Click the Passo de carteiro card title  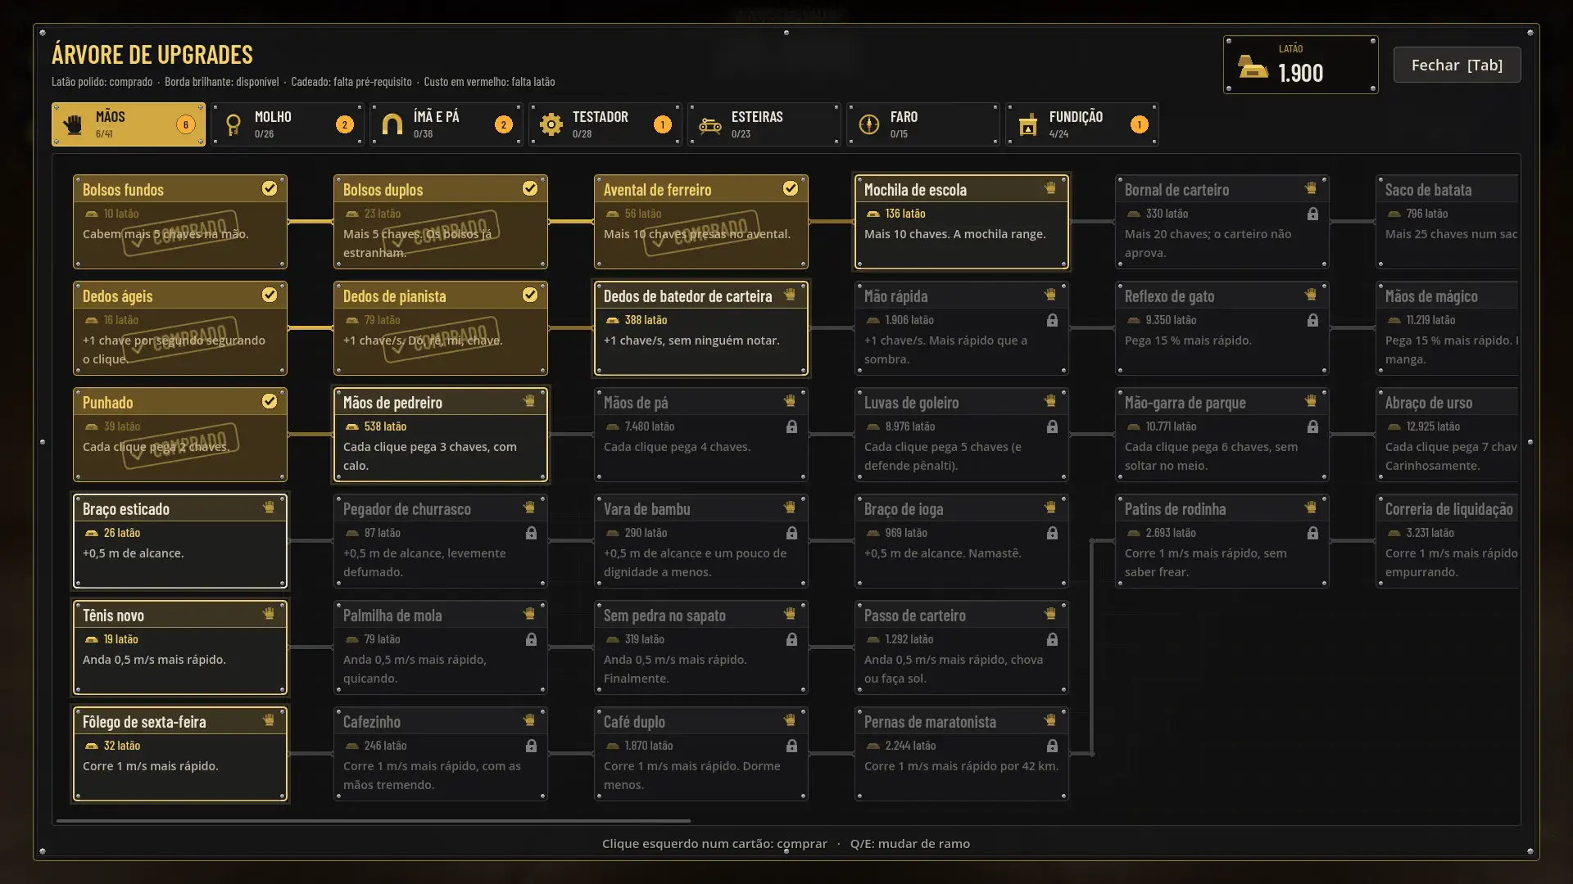pos(915,616)
